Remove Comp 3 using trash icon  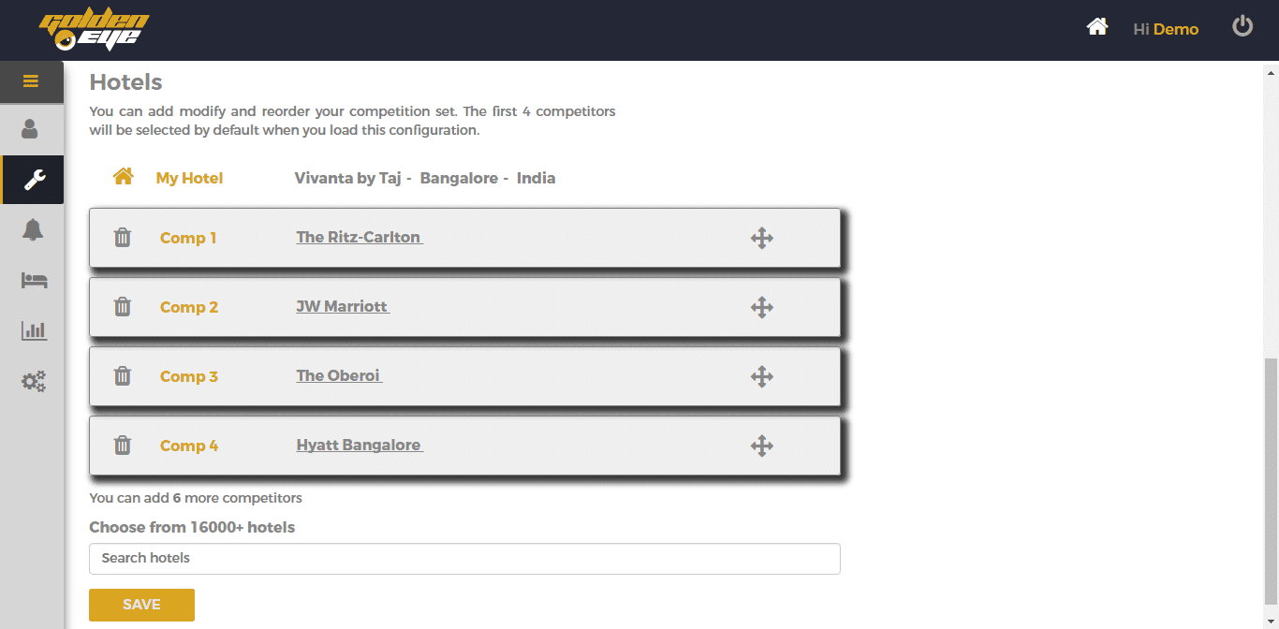[123, 376]
